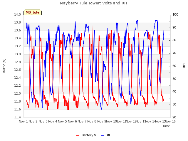Click the 'Nov 4' date label
The width and height of the screenshot is (188, 141).
pyautogui.click(x=53, y=121)
